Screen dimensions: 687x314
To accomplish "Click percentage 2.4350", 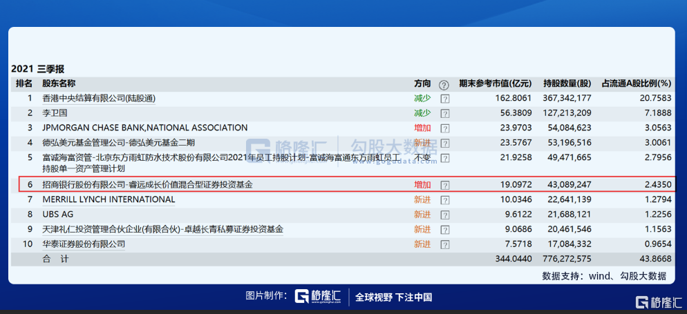I will (x=657, y=185).
